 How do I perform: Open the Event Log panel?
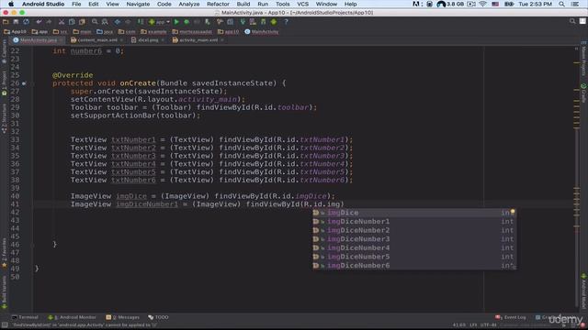point(511,317)
